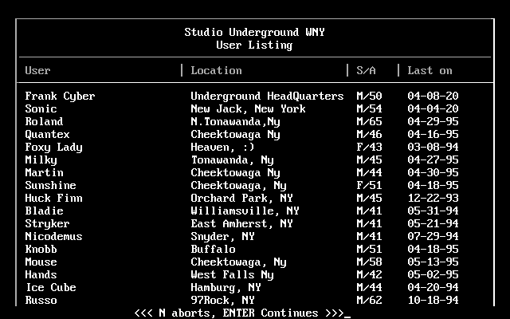Click the 'M/54' value
Screen dimensions: 510x319
point(369,108)
